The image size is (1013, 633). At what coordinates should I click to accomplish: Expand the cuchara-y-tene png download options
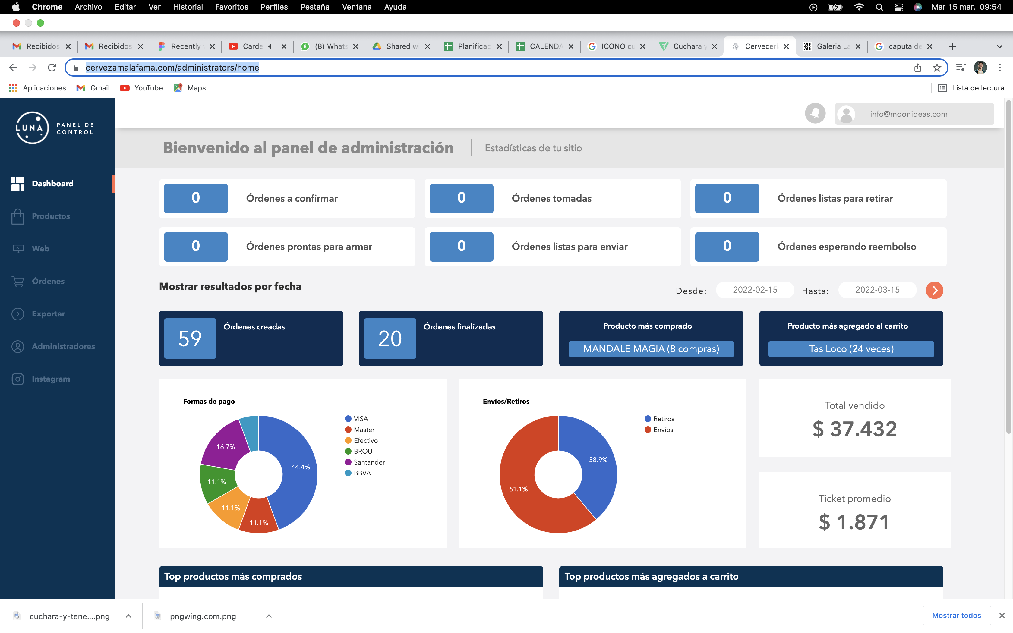tap(128, 616)
